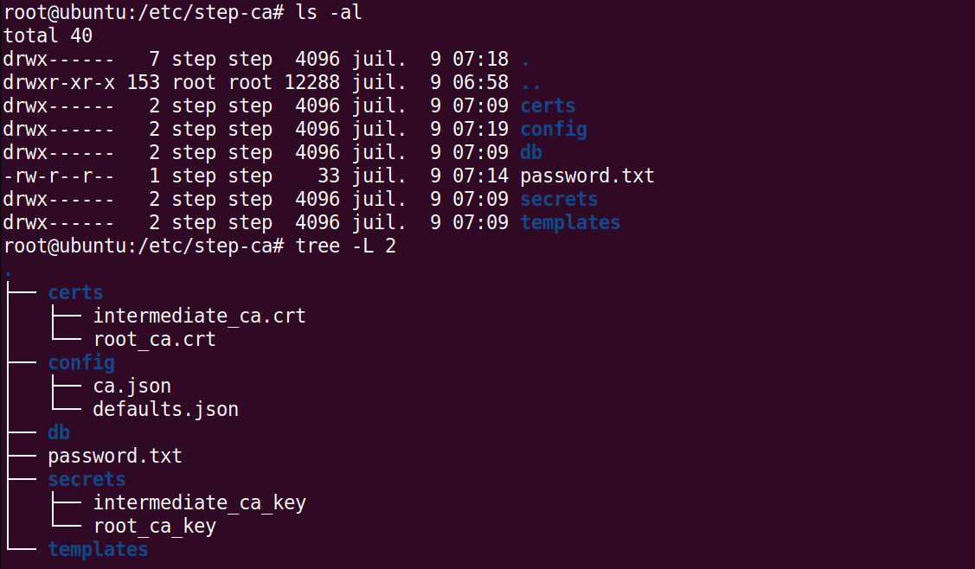Viewport: 975px width, 569px height.
Task: Click the "total 40" output line
Action: point(48,35)
